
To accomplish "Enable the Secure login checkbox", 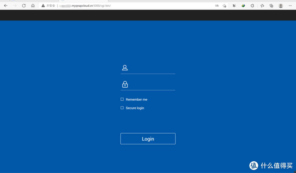I will (122, 108).
